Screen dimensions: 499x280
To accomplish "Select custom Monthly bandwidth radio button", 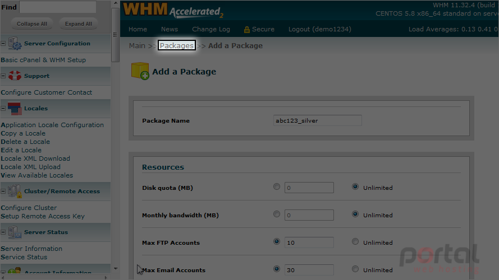I will [277, 214].
